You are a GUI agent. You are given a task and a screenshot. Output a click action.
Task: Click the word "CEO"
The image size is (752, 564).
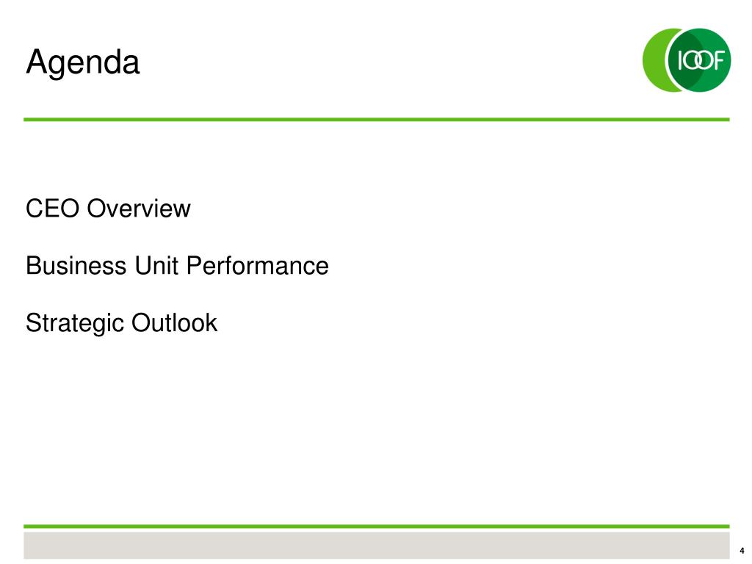click(x=52, y=209)
